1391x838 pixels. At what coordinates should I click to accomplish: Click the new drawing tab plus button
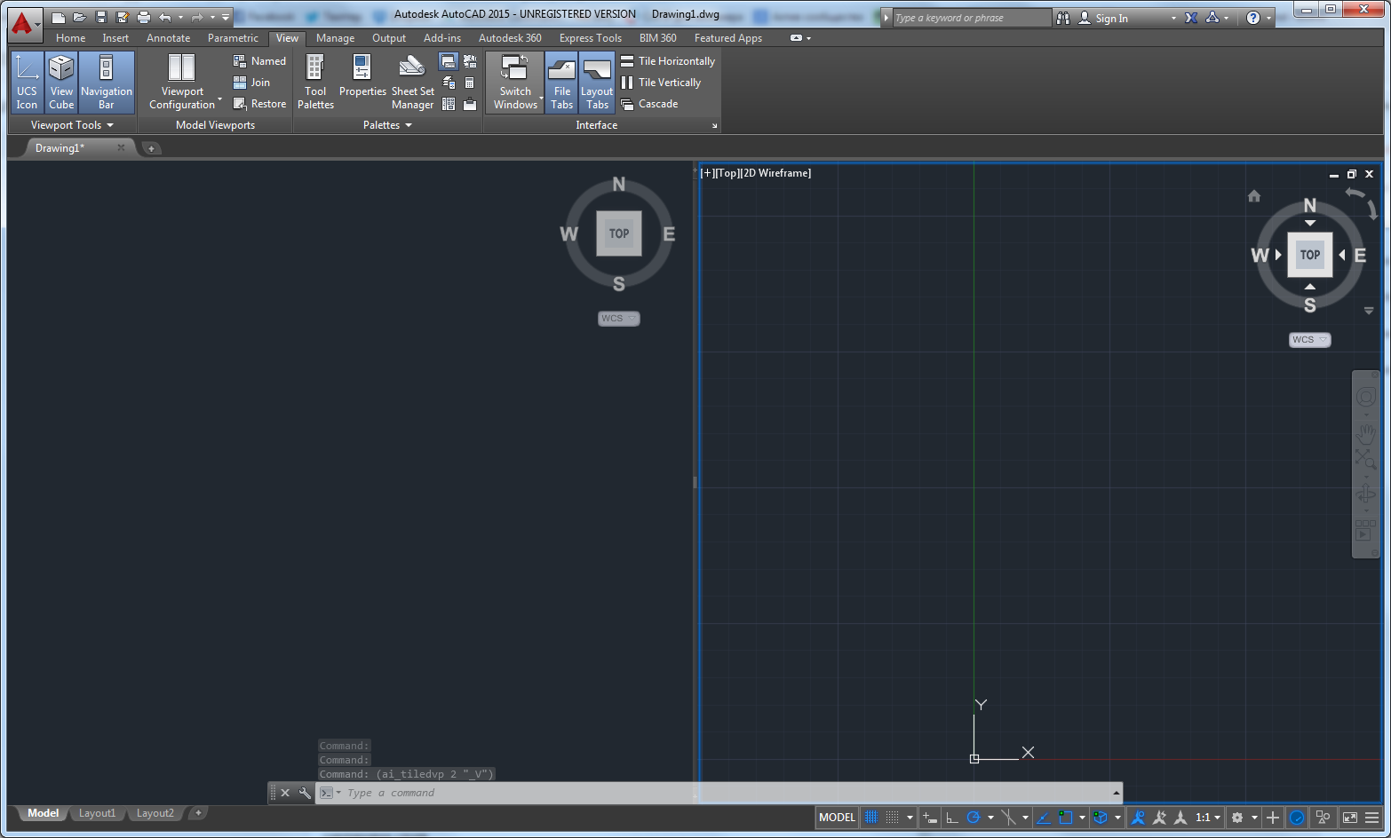(x=151, y=148)
